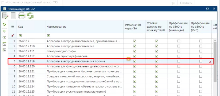Image resolution: width=220 pixels, height=96 pixels.
Task: Click the icon left of Показать button
Action: (x=173, y=3)
